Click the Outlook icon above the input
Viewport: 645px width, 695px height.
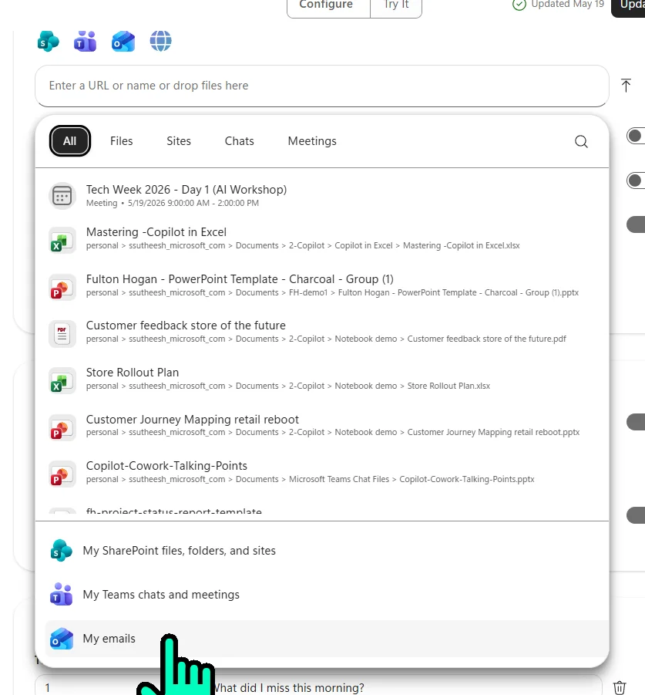123,41
